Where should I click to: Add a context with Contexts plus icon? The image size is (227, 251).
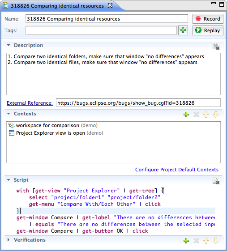click(186, 115)
